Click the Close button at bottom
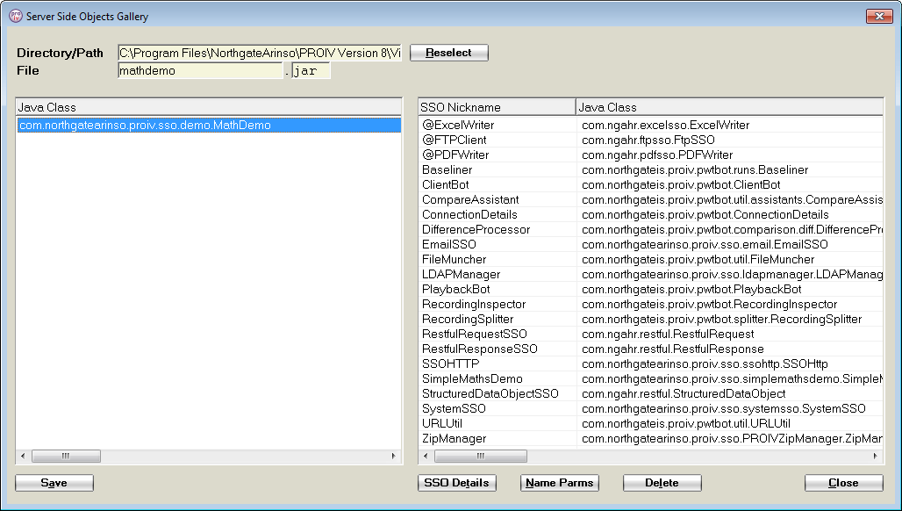Viewport: 902px width, 511px height. pyautogui.click(x=844, y=483)
